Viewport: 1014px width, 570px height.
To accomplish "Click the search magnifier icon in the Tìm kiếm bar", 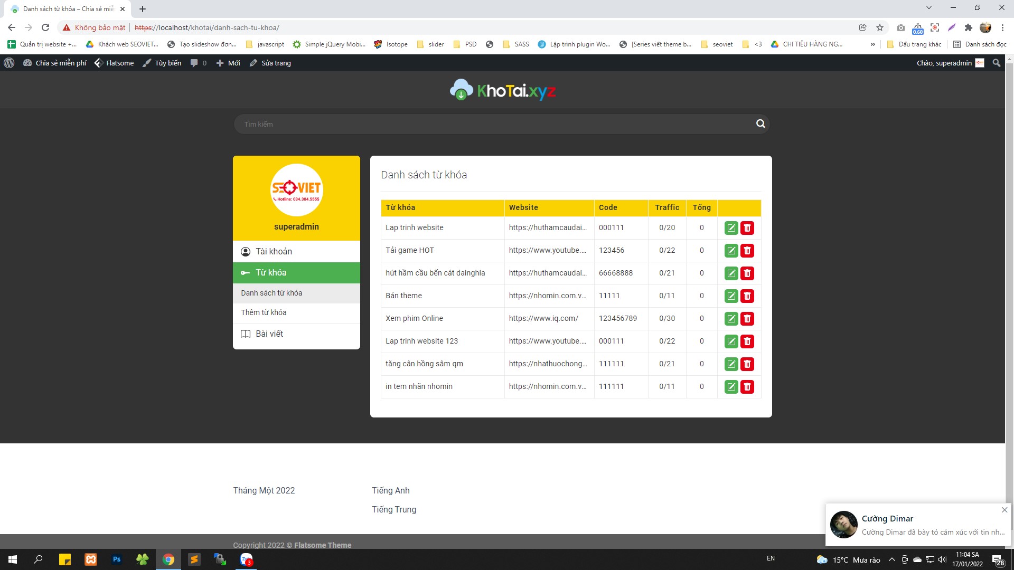I will 760,123.
